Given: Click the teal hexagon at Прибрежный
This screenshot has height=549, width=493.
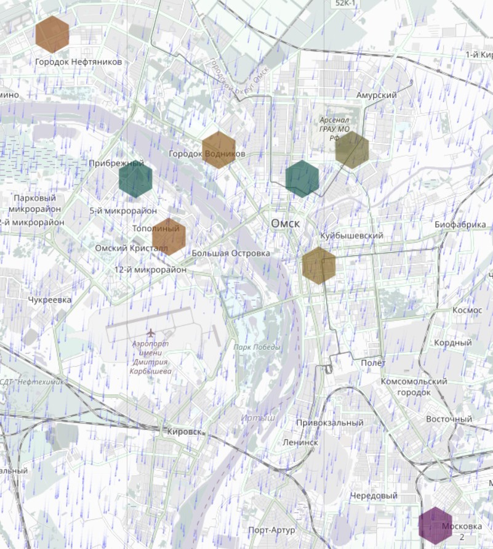Looking at the screenshot, I should pos(135,179).
